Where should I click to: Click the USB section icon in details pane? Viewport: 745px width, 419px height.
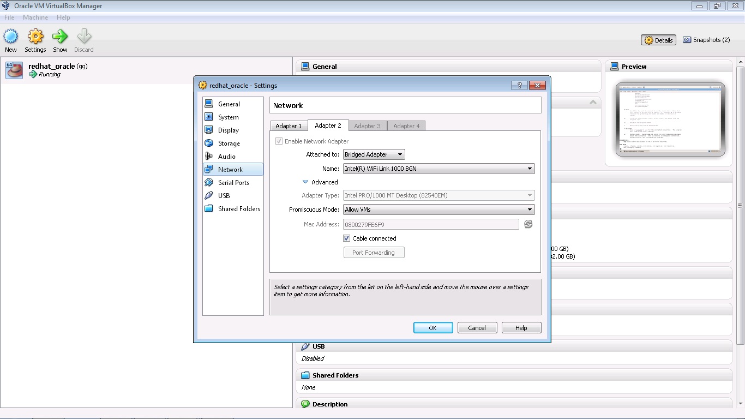305,346
